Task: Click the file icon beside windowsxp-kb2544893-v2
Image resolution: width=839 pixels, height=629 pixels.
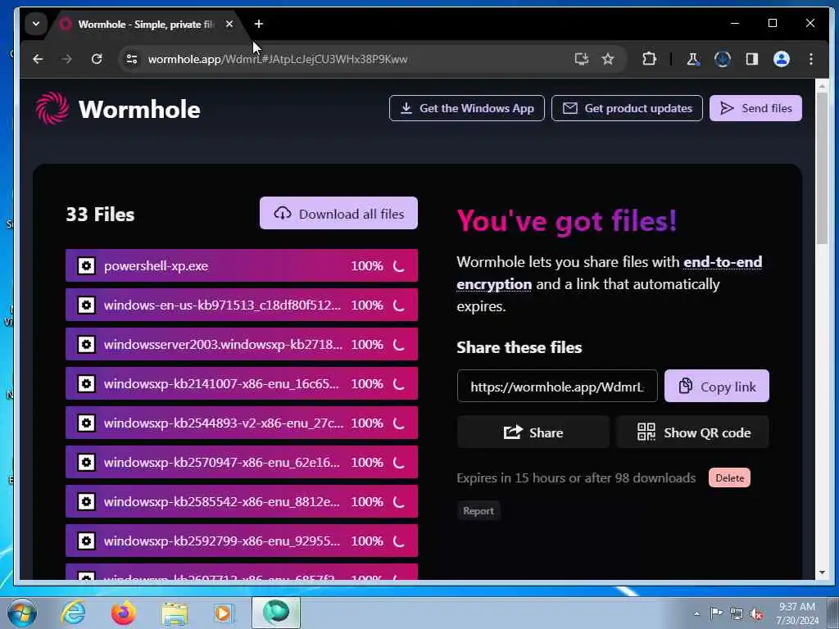Action: pyautogui.click(x=86, y=423)
